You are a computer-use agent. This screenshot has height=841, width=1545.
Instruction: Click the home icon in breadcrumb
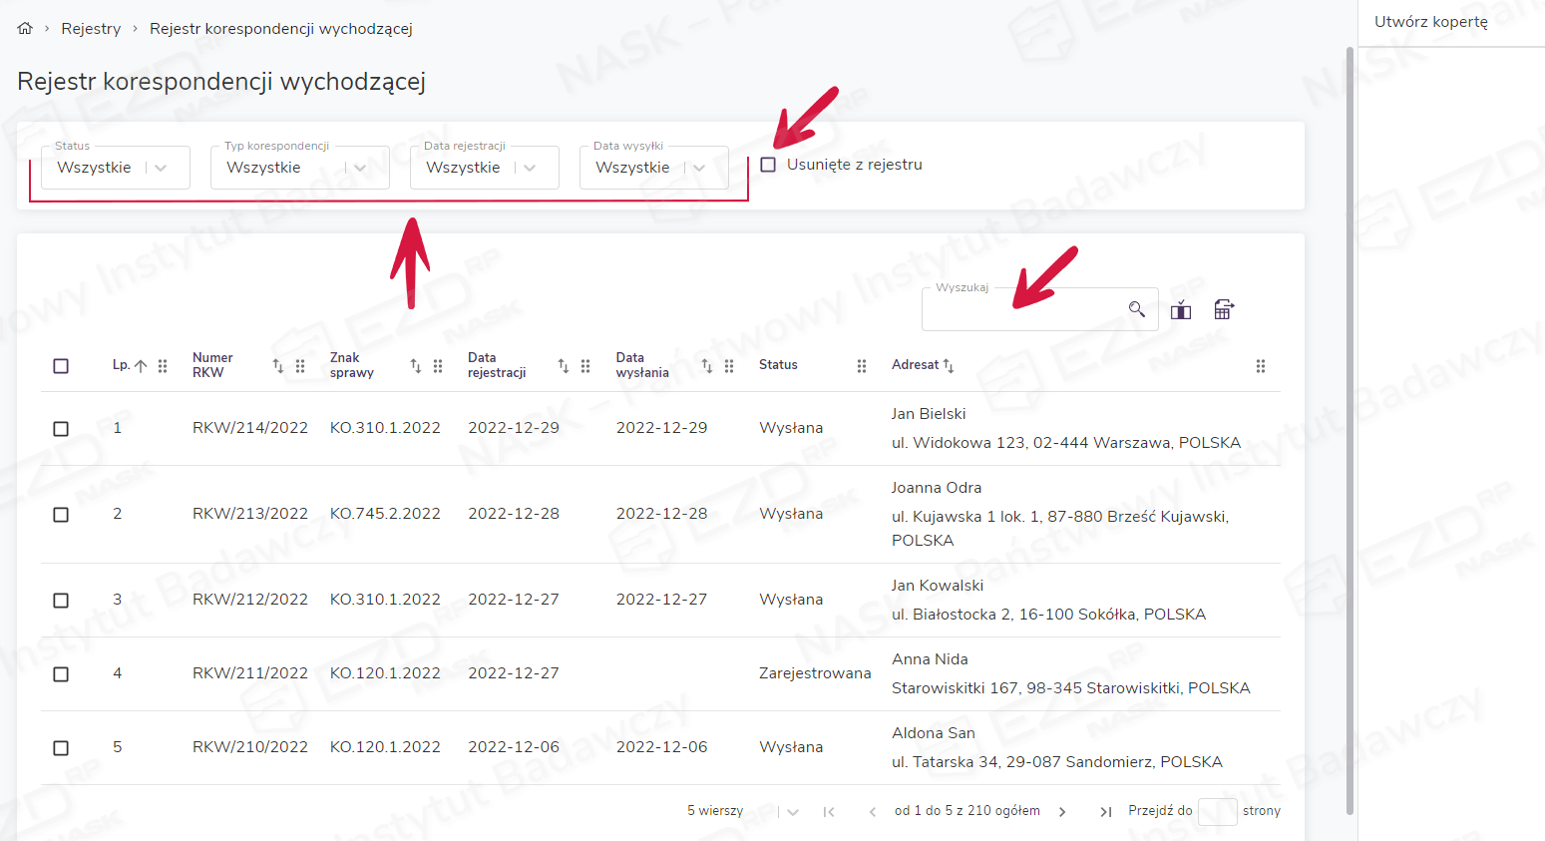[25, 29]
